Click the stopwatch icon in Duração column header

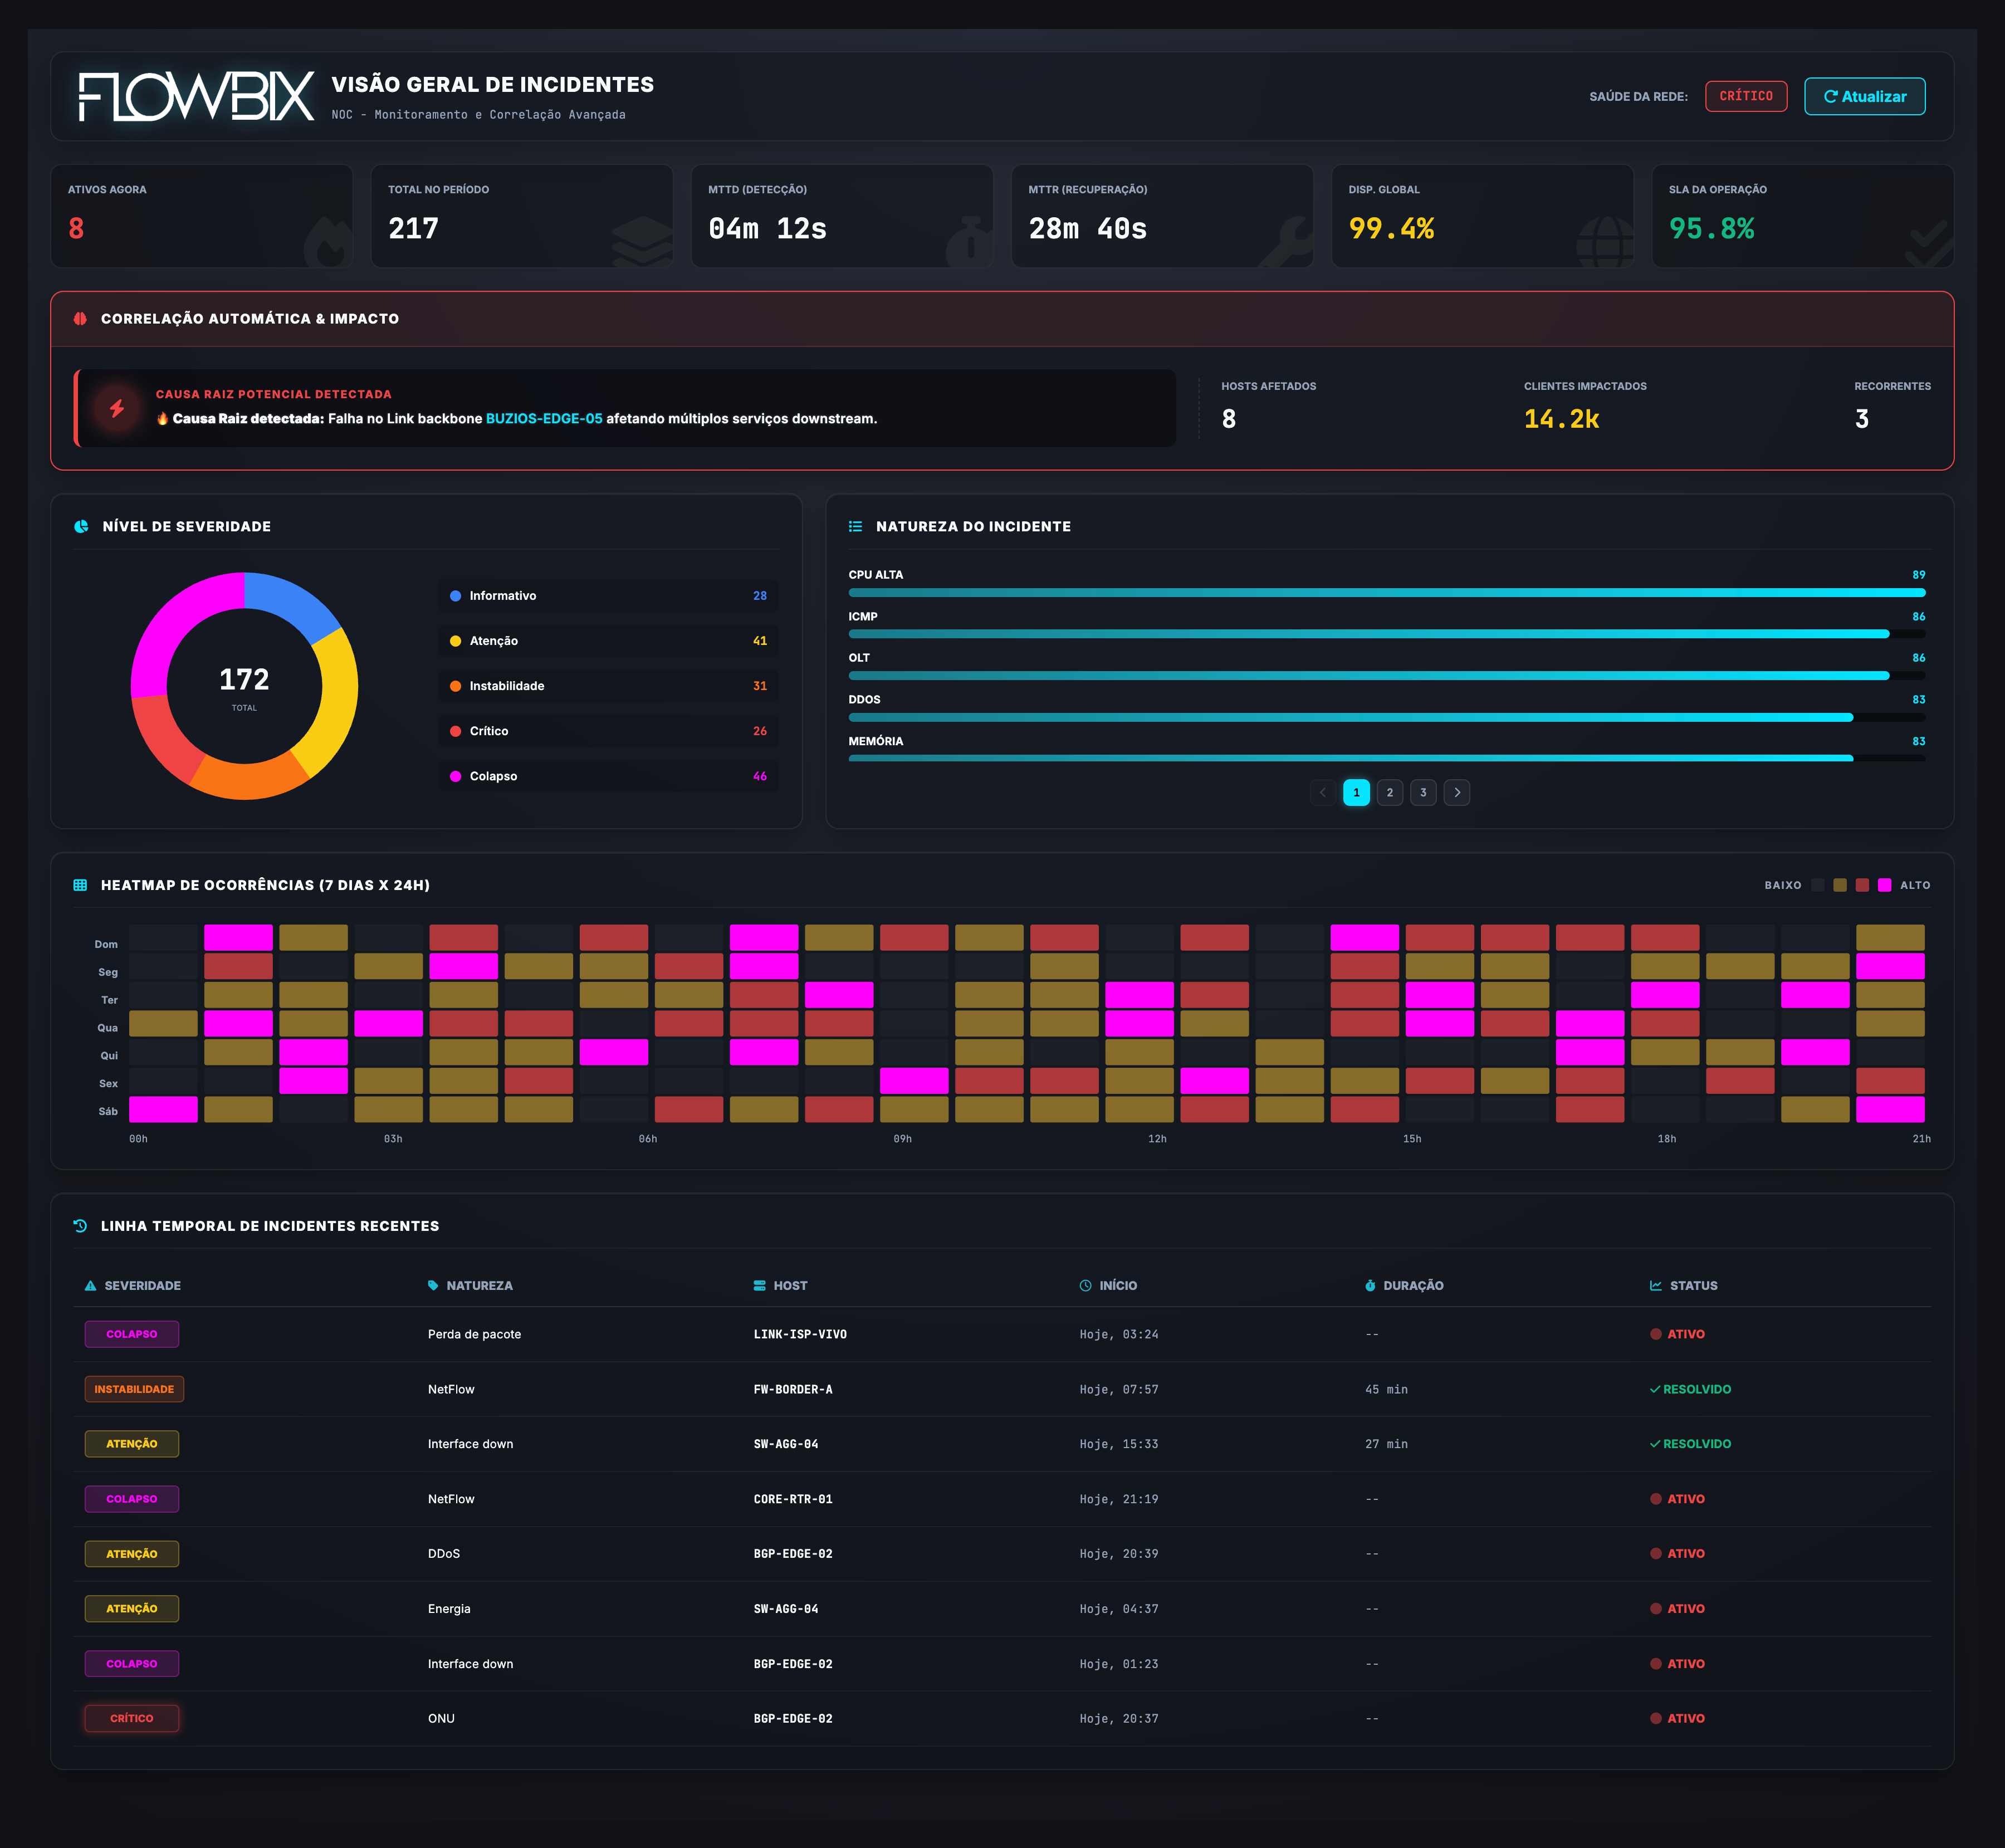pyautogui.click(x=1370, y=1286)
